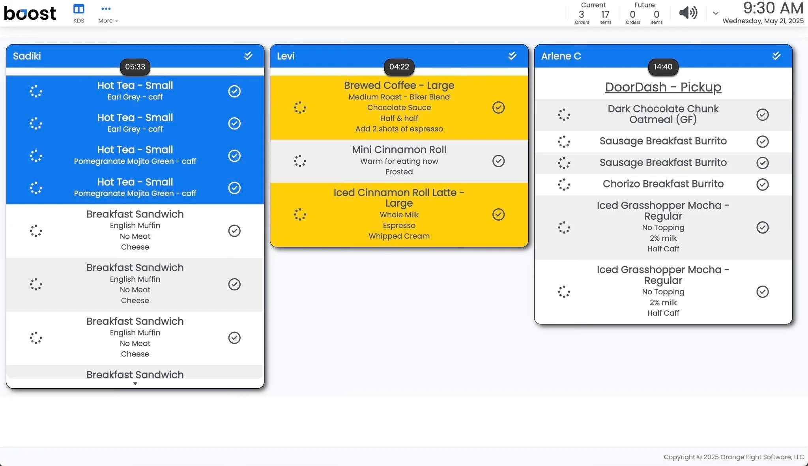The image size is (808, 466).
Task: Click in-progress spinner for Brewed Coffee Large
Action: pyautogui.click(x=300, y=107)
